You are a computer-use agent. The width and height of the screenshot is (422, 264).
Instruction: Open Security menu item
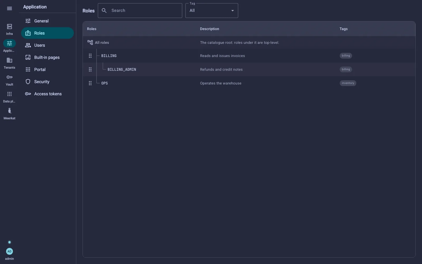(x=47, y=82)
